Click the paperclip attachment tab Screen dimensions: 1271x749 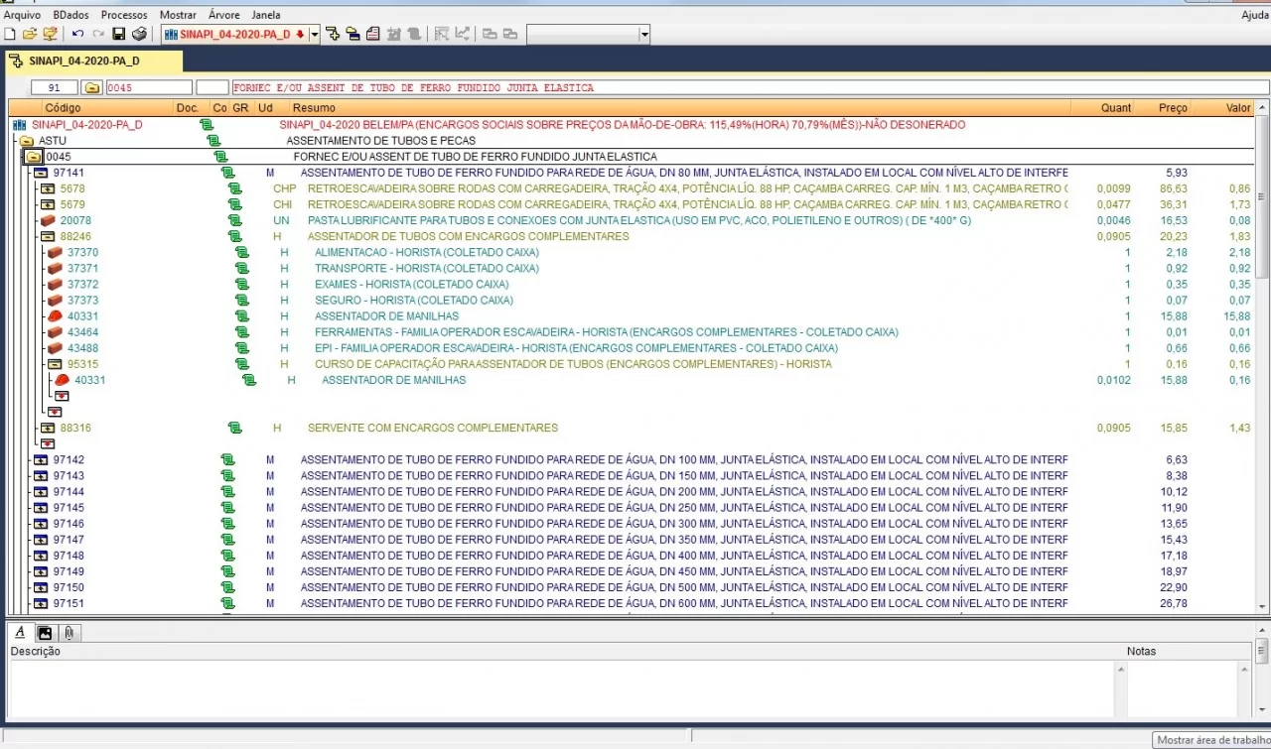tap(69, 632)
